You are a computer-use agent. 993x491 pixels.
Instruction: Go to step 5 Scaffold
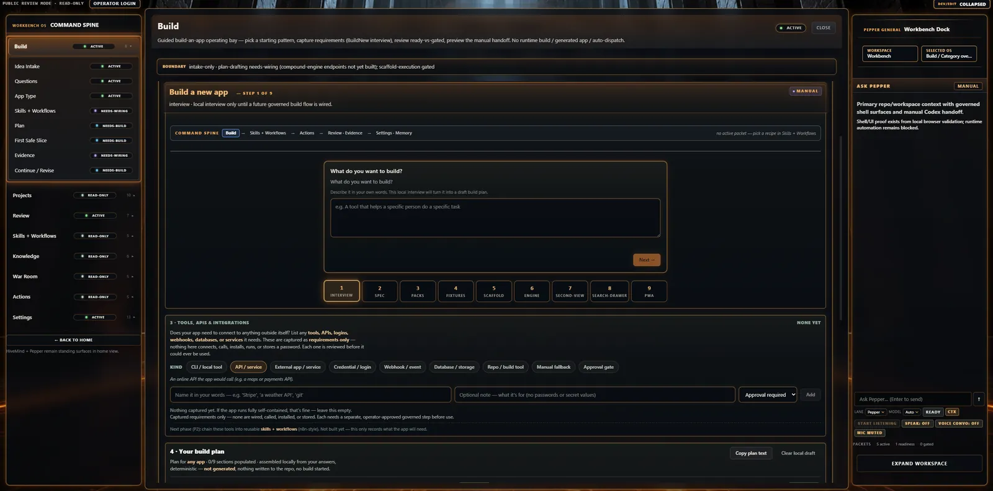(x=494, y=291)
